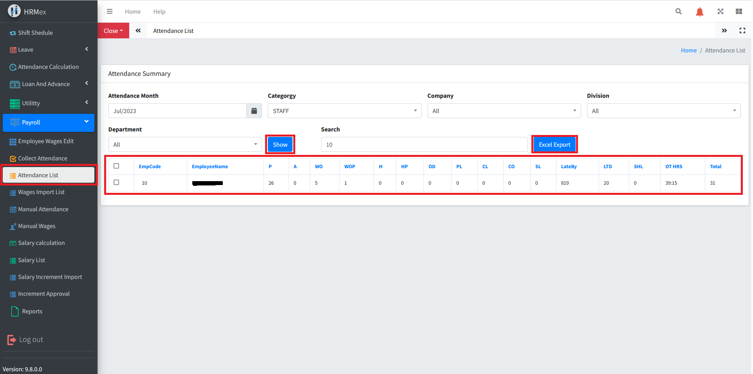Viewport: 753px width, 374px height.
Task: Open the Category dropdown showing STAFF
Action: click(x=344, y=111)
